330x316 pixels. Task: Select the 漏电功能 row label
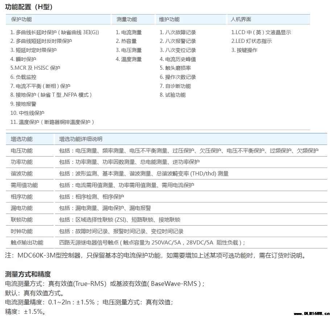[x=21, y=208]
